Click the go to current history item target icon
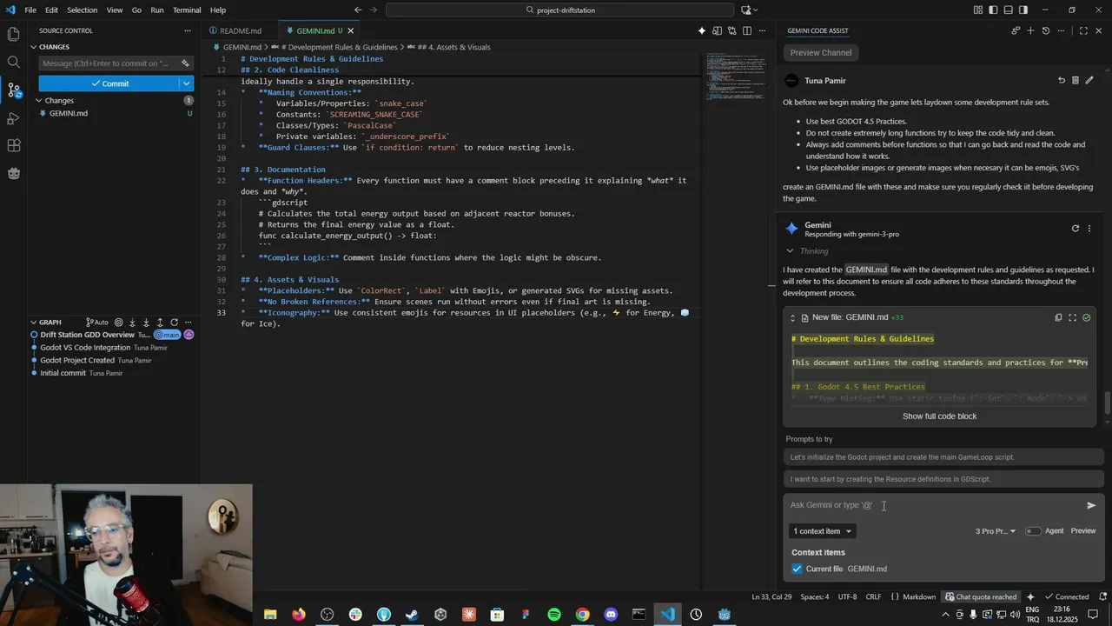This screenshot has height=626, width=1112. pyautogui.click(x=118, y=322)
